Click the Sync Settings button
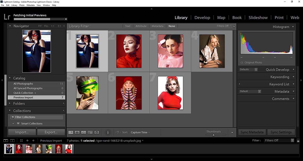The height and width of the screenshot is (161, 303). 281,132
